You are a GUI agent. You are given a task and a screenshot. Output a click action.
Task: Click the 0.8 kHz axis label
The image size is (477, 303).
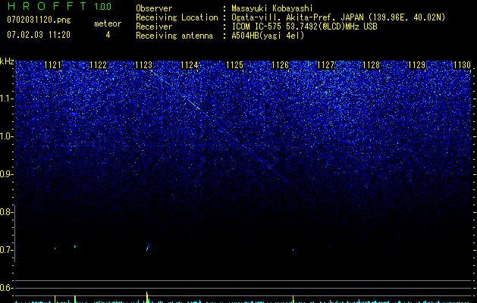(6, 212)
